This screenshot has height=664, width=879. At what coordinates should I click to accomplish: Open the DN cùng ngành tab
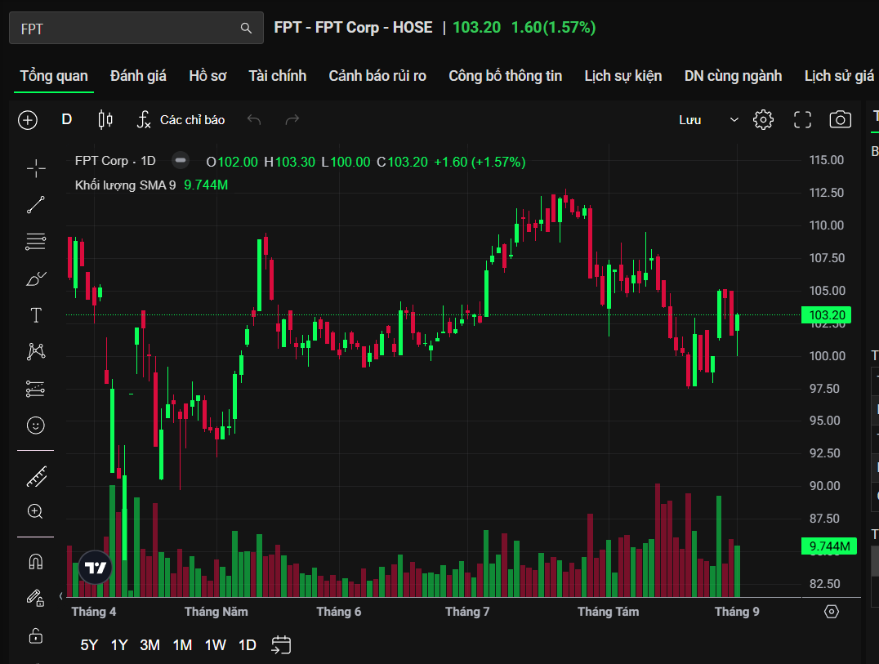[733, 76]
